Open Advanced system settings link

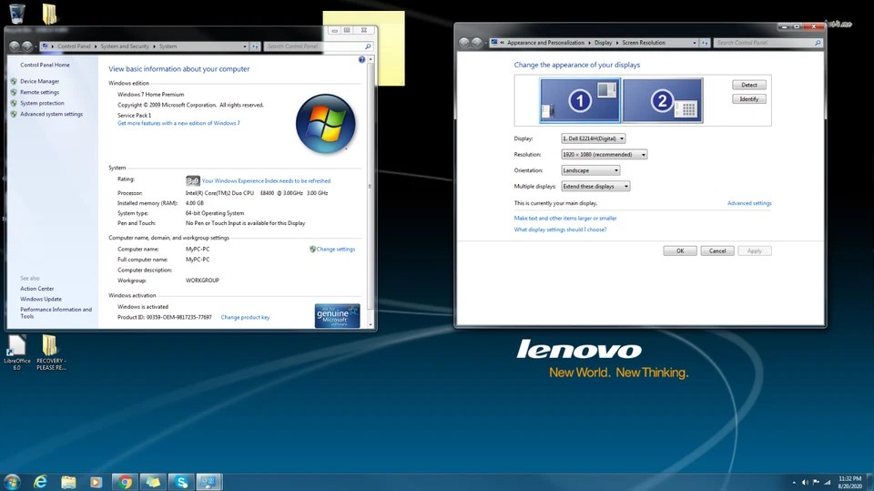tap(51, 114)
